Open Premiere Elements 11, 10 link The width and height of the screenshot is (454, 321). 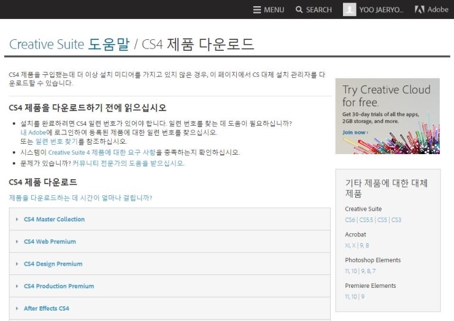click(x=351, y=296)
